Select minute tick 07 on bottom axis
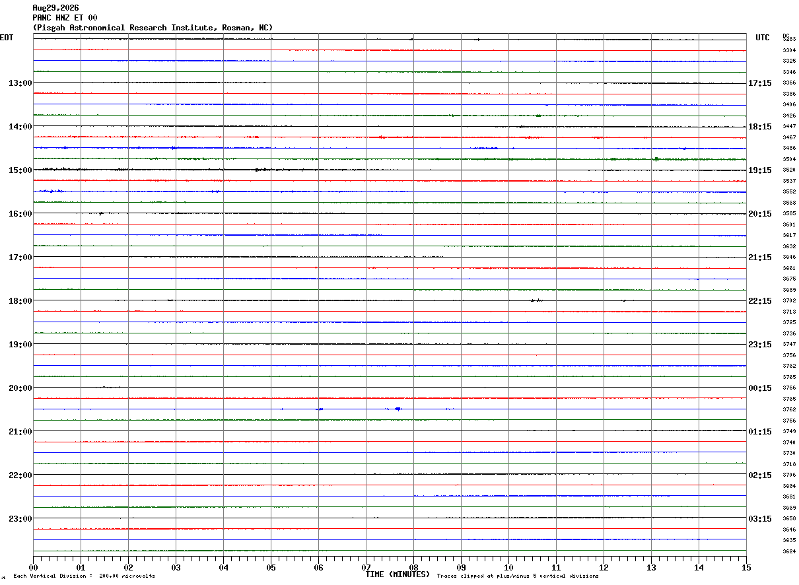 pos(366,567)
